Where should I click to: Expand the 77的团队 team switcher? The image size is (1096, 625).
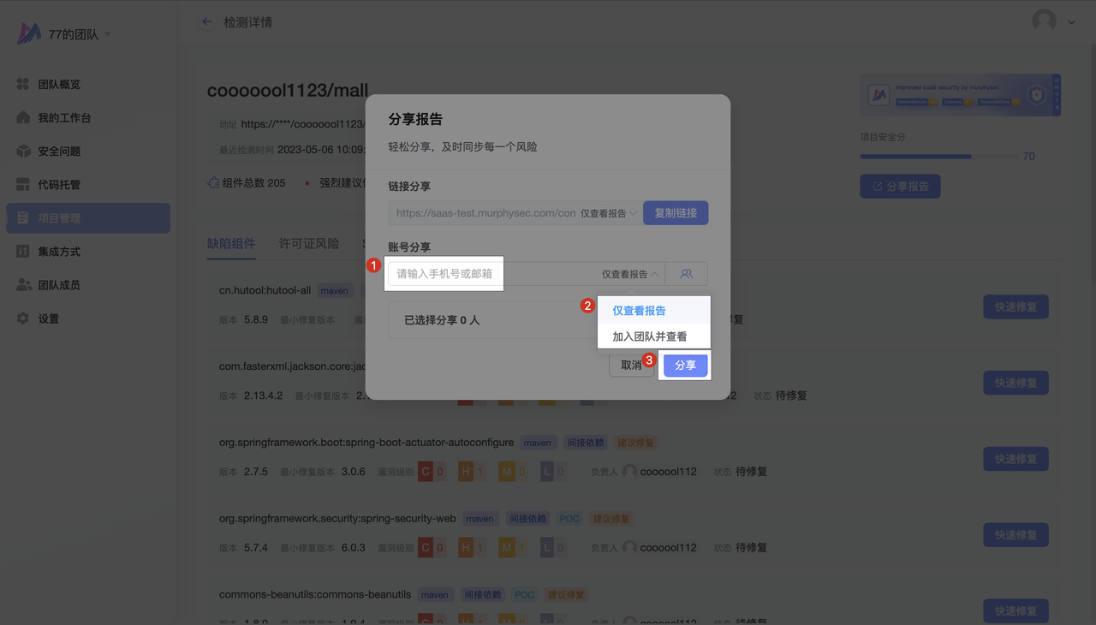pos(79,35)
